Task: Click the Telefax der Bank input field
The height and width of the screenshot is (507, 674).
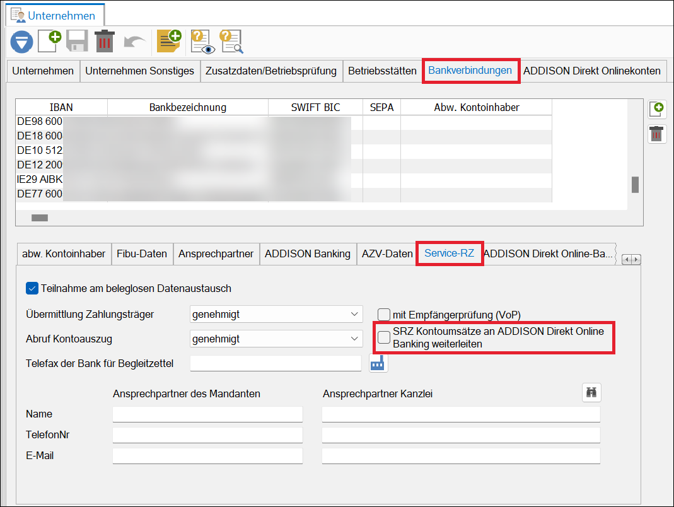Action: pyautogui.click(x=276, y=363)
